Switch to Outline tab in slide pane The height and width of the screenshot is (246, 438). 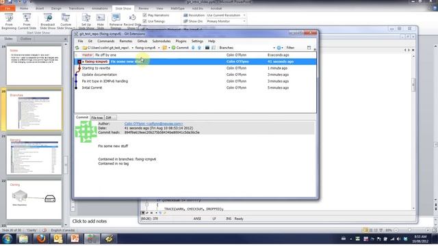point(26,39)
